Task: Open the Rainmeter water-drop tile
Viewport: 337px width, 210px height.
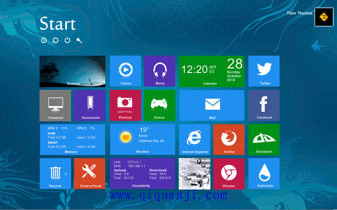Action: click(264, 173)
